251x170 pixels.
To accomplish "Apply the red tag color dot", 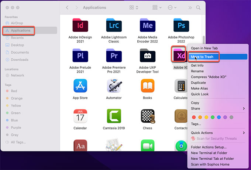I will 194,117.
